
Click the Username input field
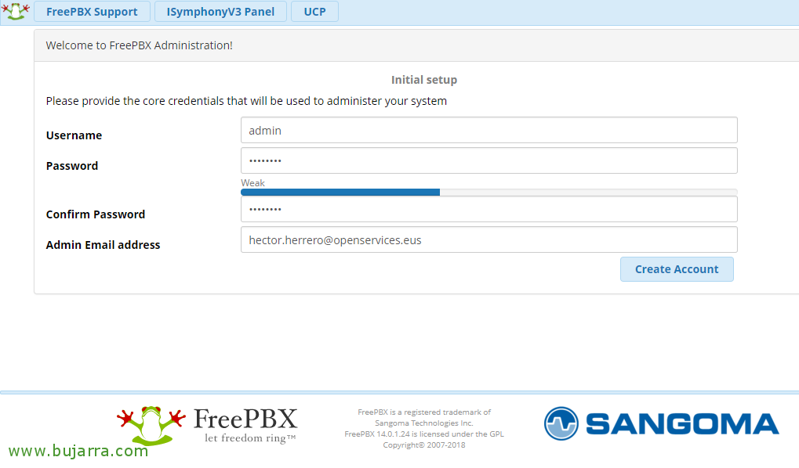click(x=489, y=130)
